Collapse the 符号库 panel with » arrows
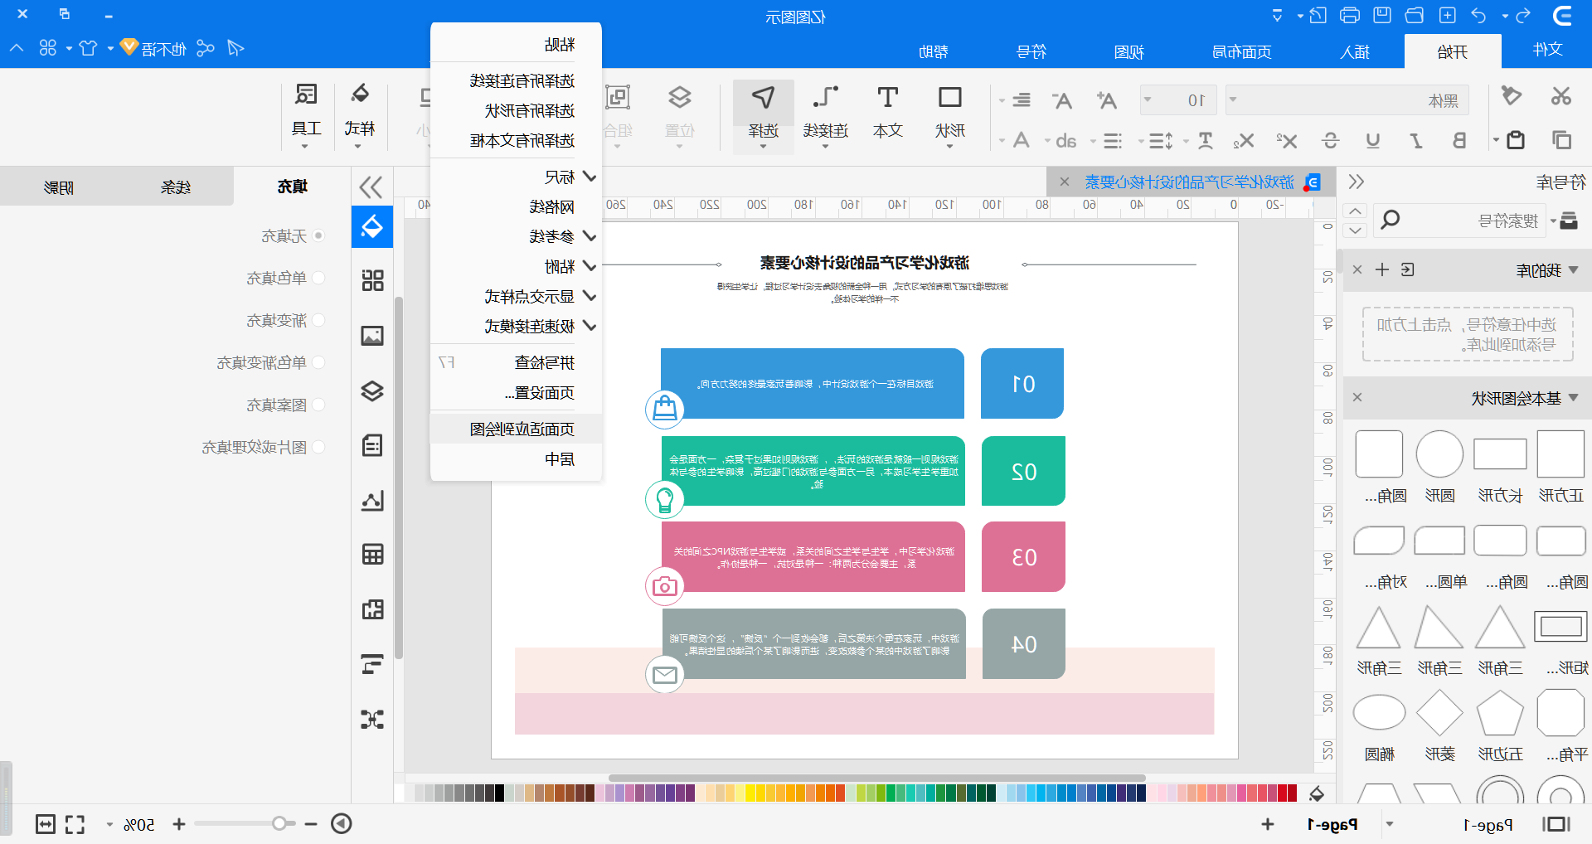The image size is (1592, 844). pos(1357,182)
